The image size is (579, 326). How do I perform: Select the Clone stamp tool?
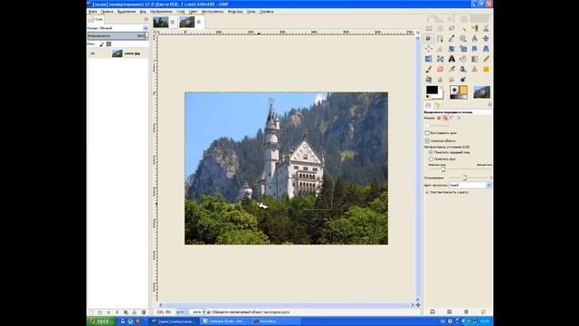tap(474, 69)
